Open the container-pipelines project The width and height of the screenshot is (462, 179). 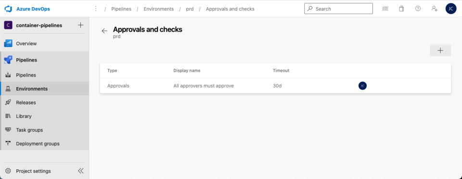coord(39,26)
